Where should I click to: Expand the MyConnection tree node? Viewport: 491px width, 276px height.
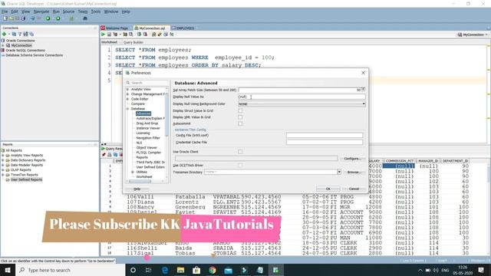click(3, 45)
